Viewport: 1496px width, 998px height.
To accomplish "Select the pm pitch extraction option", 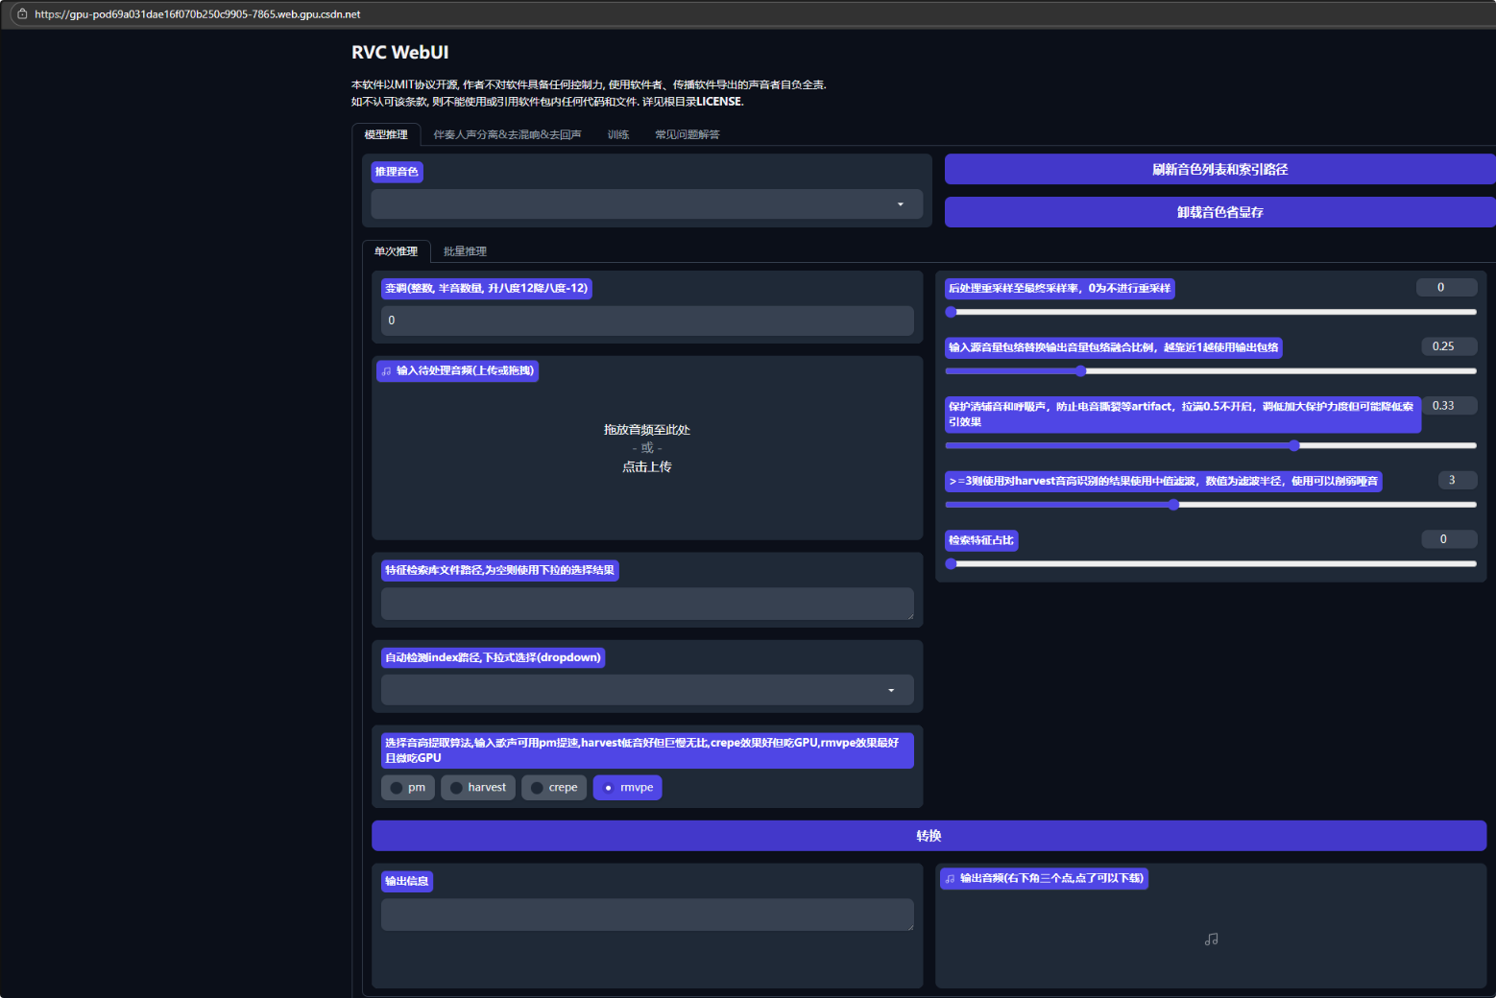I will click(397, 788).
